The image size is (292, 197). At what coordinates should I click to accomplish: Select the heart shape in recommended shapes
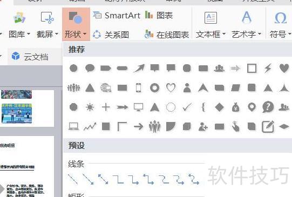[x=284, y=68]
